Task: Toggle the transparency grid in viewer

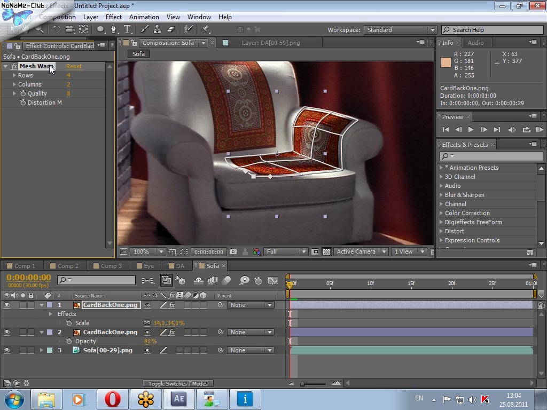Action: point(326,251)
